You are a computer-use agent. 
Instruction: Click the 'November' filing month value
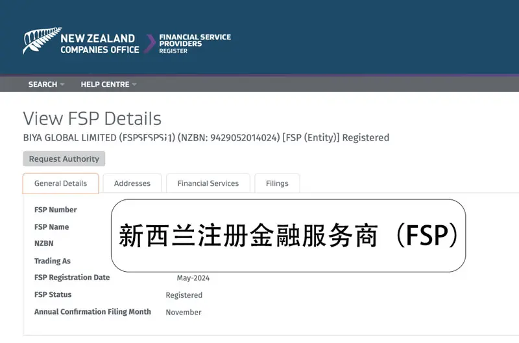coord(184,313)
